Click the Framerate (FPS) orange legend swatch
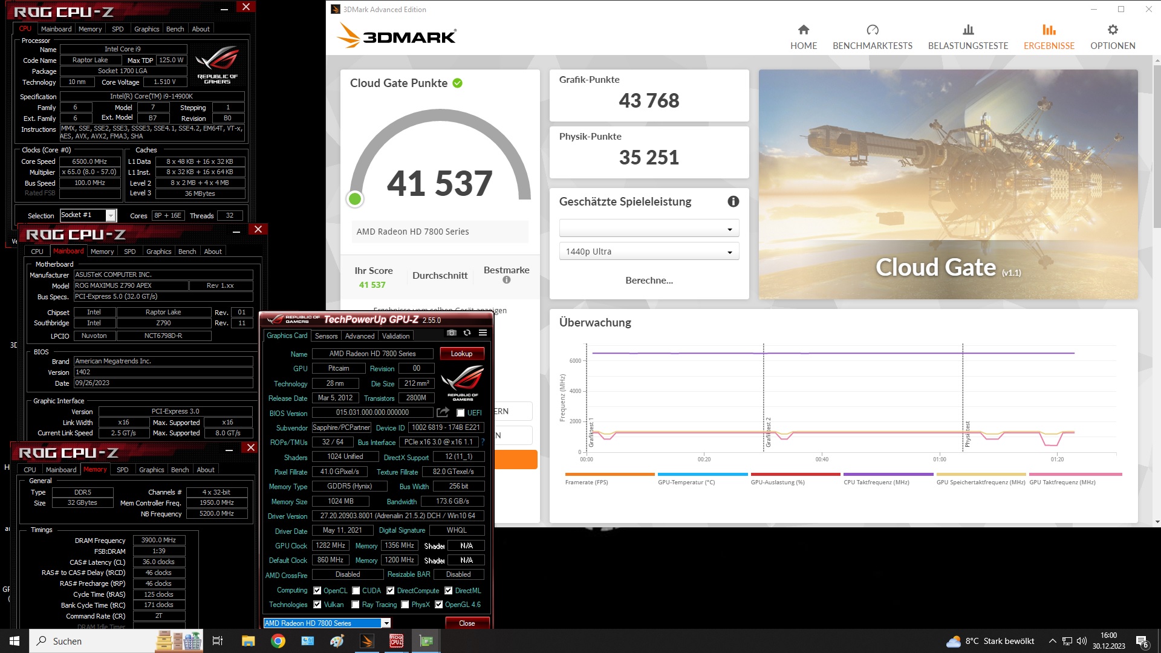The width and height of the screenshot is (1161, 653). [610, 475]
